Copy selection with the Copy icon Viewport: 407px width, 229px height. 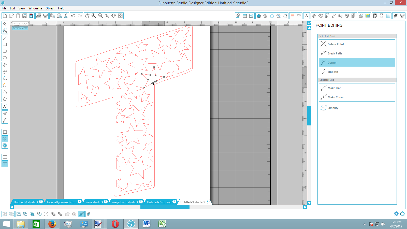coord(53,16)
